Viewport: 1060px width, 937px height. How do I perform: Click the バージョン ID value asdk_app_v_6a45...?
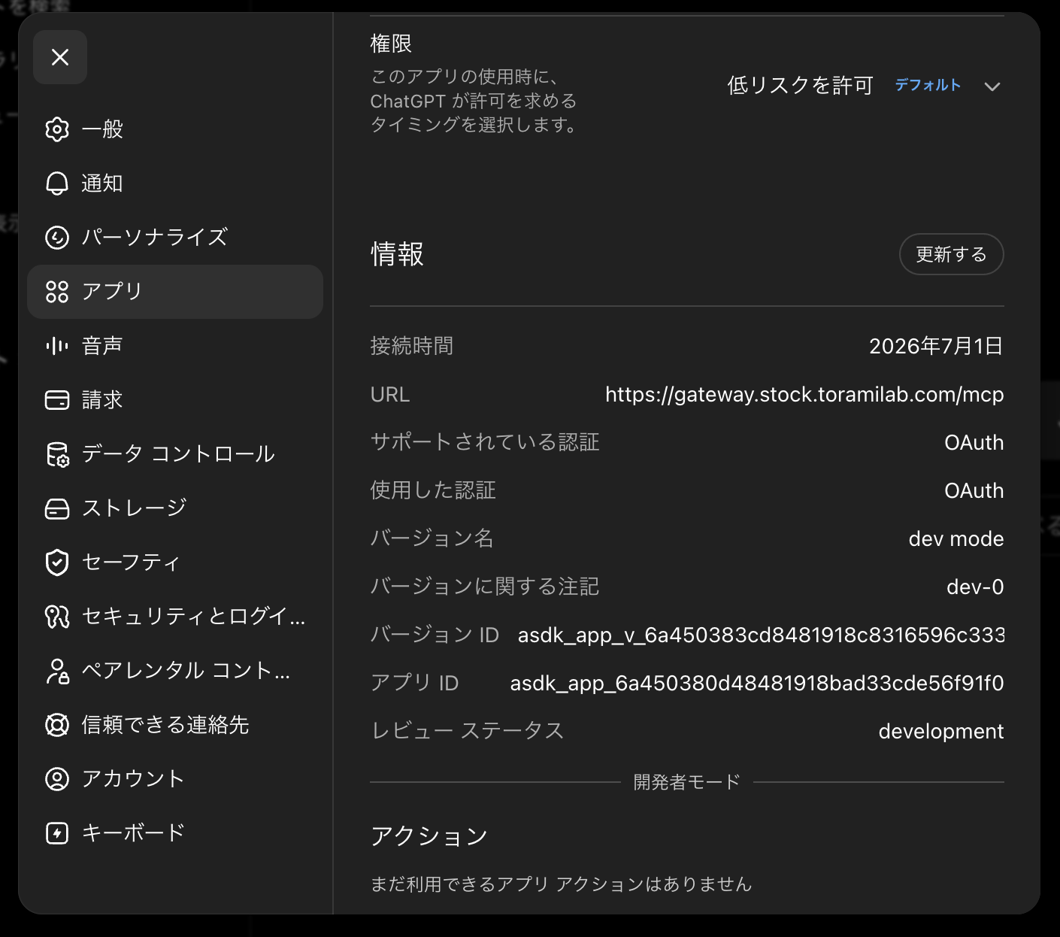(x=761, y=635)
